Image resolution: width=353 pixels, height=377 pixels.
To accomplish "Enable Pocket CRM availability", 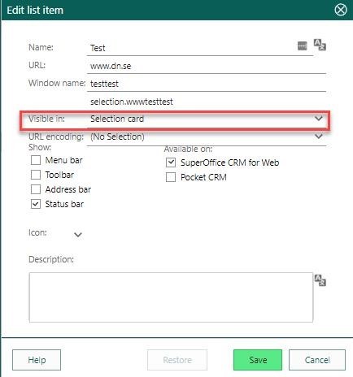I will [171, 177].
